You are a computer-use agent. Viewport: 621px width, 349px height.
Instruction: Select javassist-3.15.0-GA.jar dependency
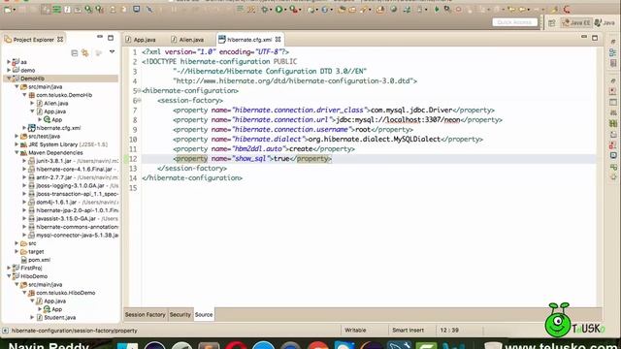click(66, 219)
